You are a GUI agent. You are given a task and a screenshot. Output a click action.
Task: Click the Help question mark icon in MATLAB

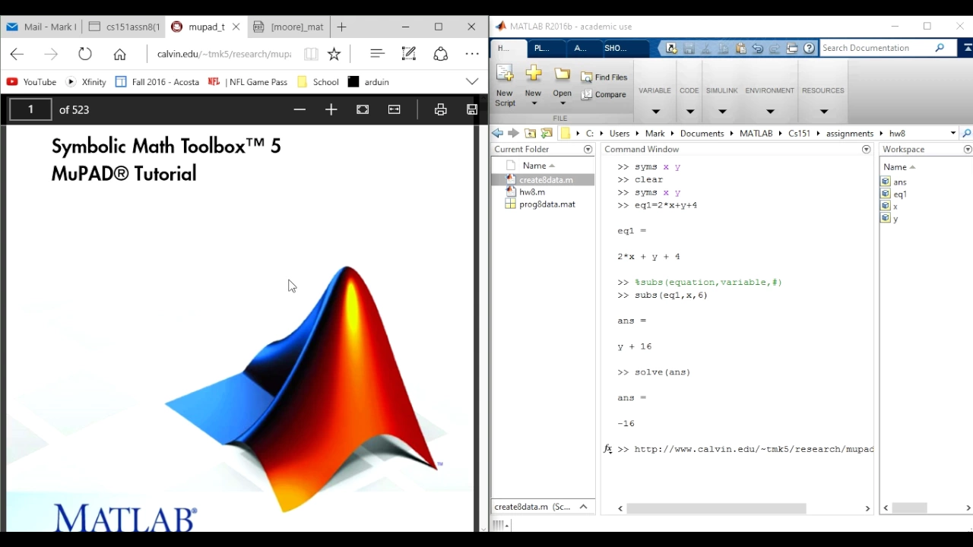pyautogui.click(x=810, y=48)
